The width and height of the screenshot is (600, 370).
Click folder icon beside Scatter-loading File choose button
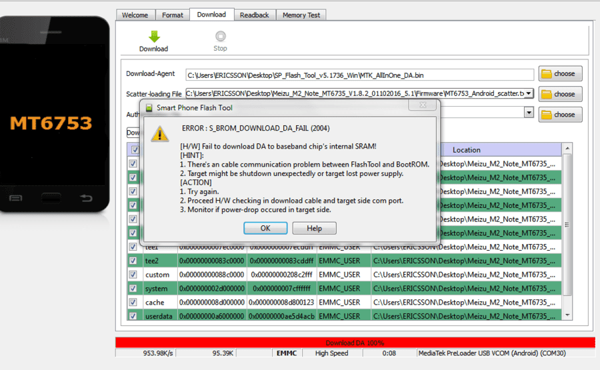point(547,94)
